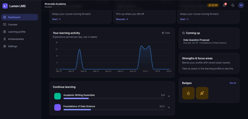Switch learning activity to Table view

[x=166, y=33]
